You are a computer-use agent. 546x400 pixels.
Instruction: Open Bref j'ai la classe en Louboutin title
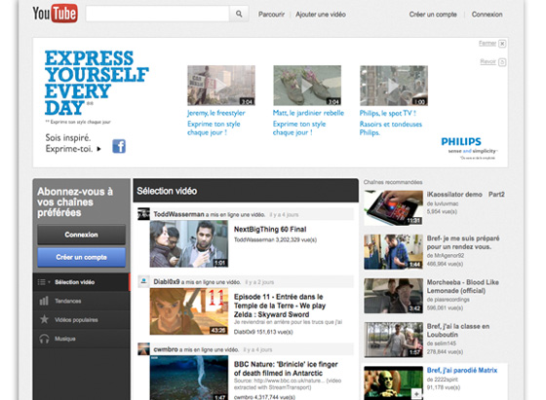(458, 331)
